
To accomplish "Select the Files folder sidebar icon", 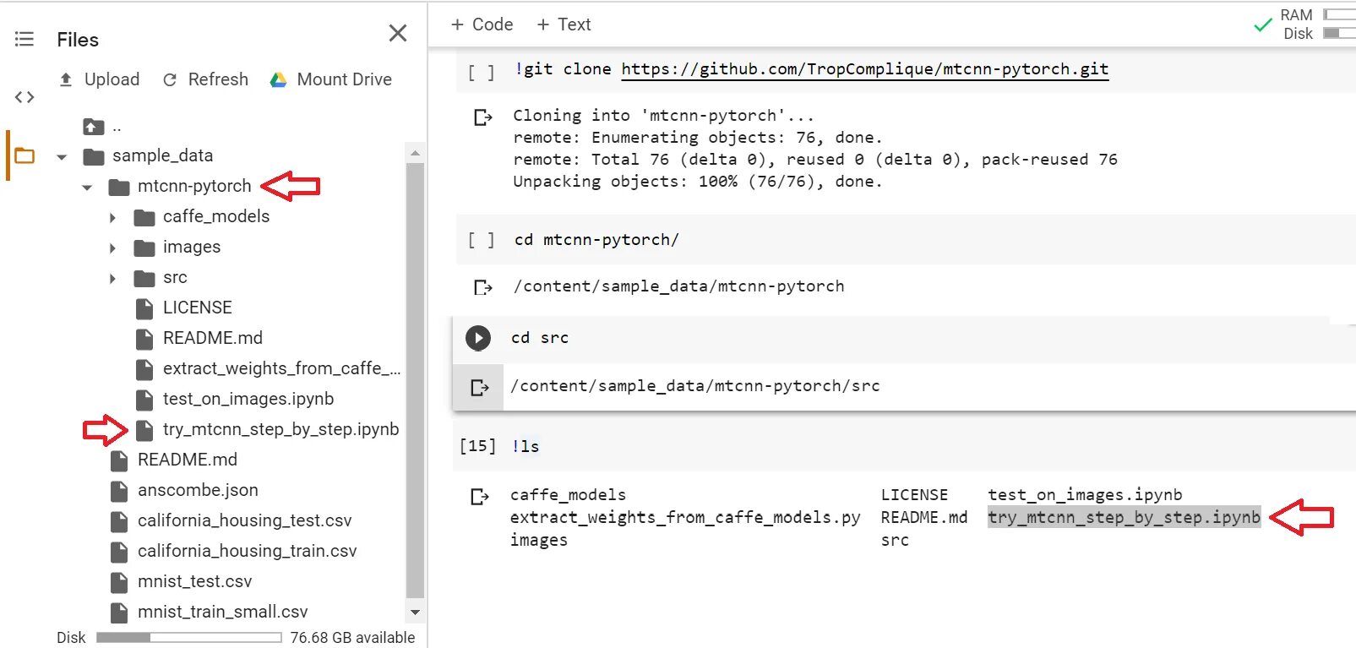I will click(25, 155).
